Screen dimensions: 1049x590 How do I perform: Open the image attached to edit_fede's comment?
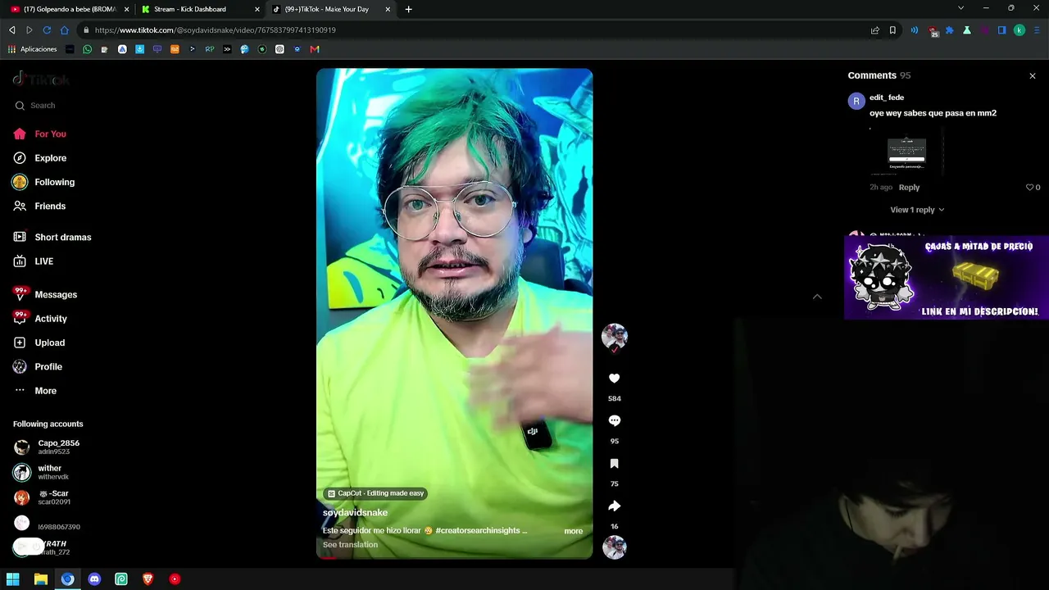click(x=906, y=152)
